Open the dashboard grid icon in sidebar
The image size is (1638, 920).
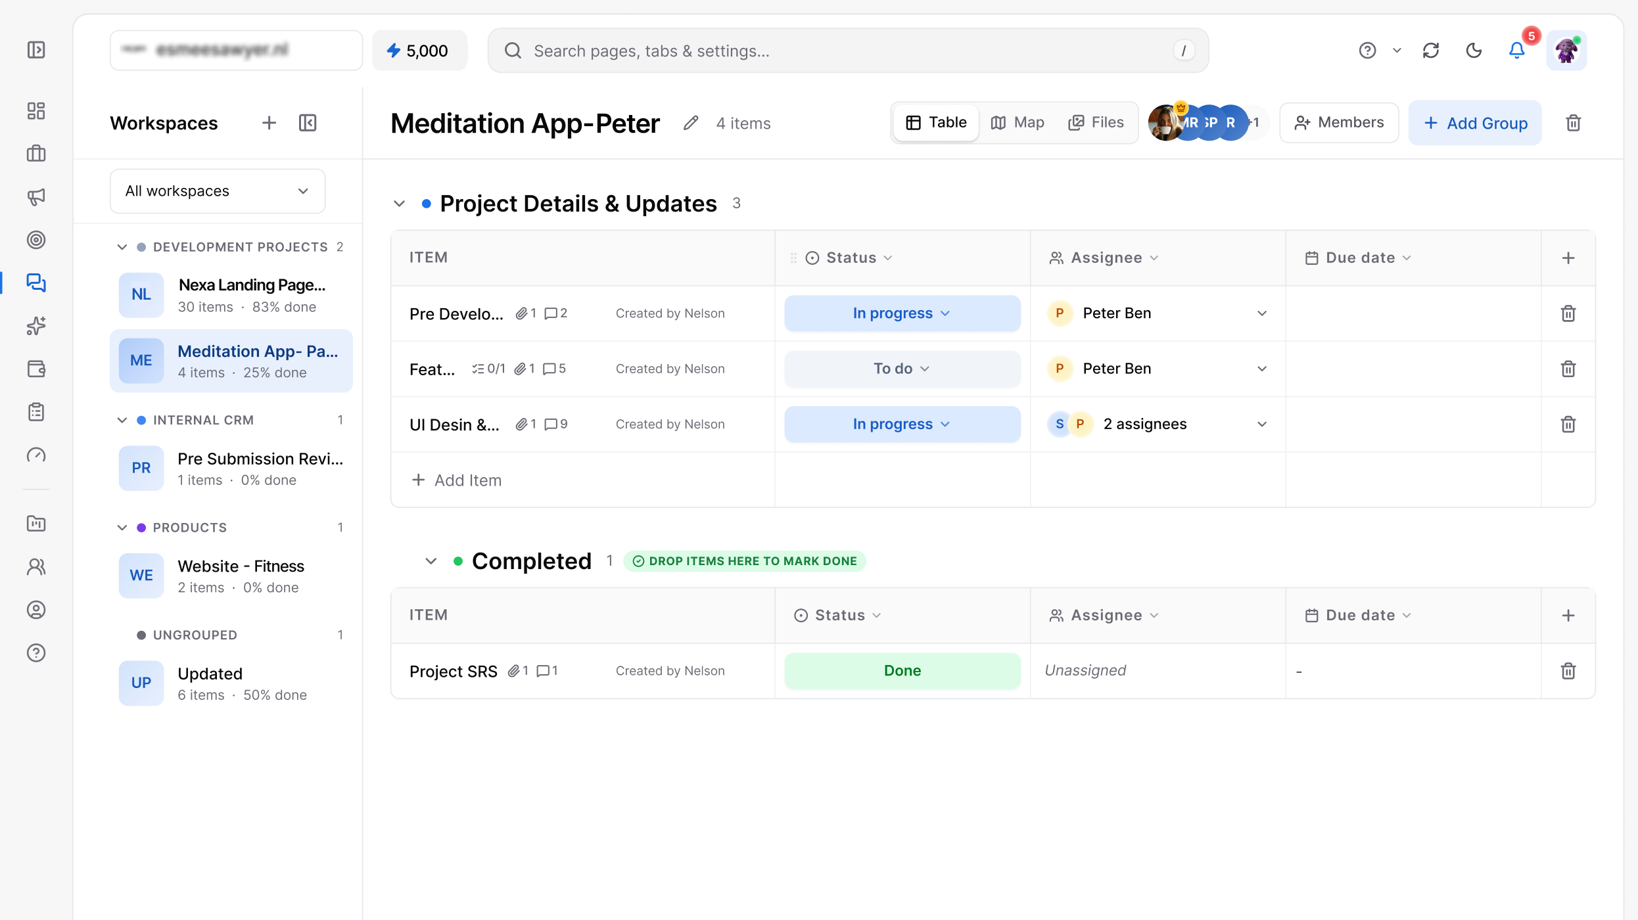click(x=36, y=110)
